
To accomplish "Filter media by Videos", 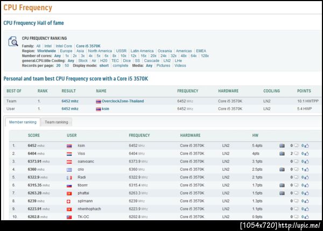I will coord(180,66).
